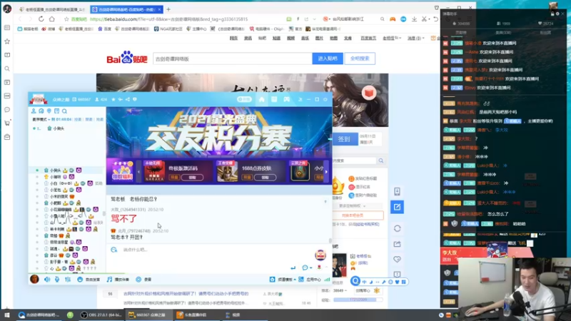Bookmark this page with the star icon
The height and width of the screenshot is (321, 571).
(66, 19)
